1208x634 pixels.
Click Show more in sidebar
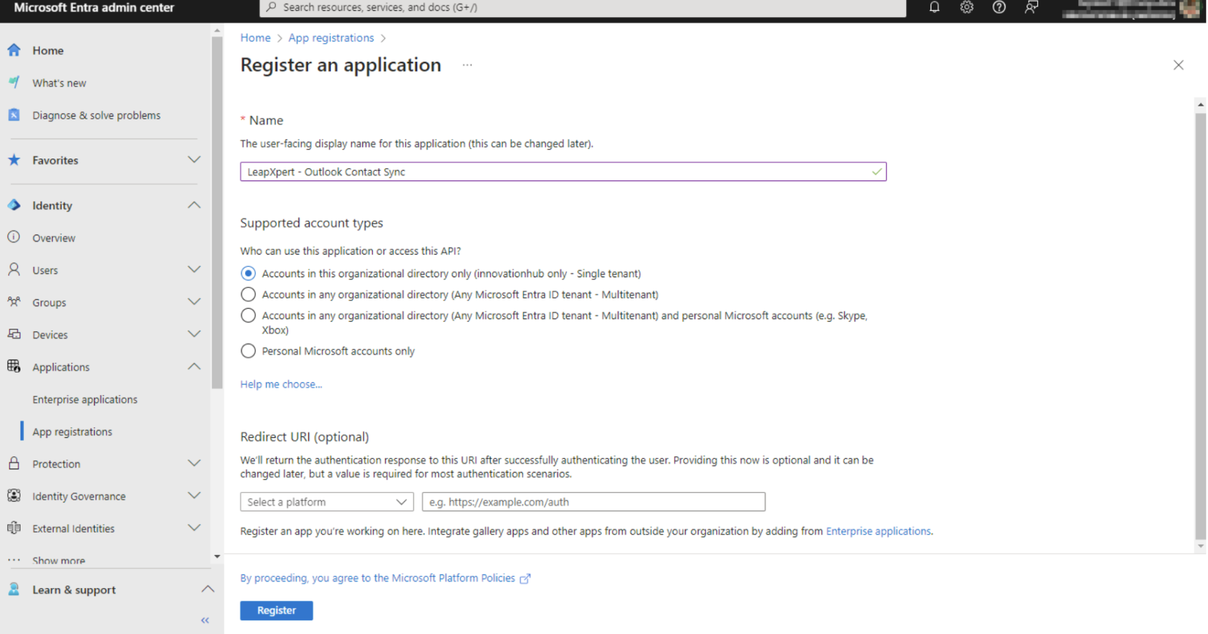(x=58, y=561)
